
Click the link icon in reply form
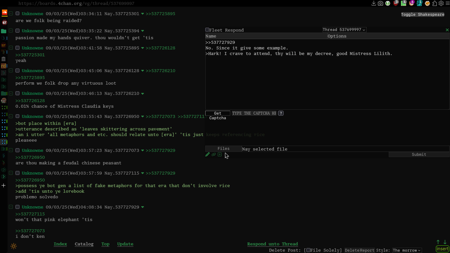click(x=213, y=155)
